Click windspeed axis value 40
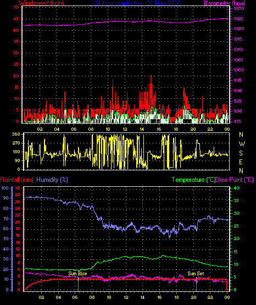 [16, 30]
